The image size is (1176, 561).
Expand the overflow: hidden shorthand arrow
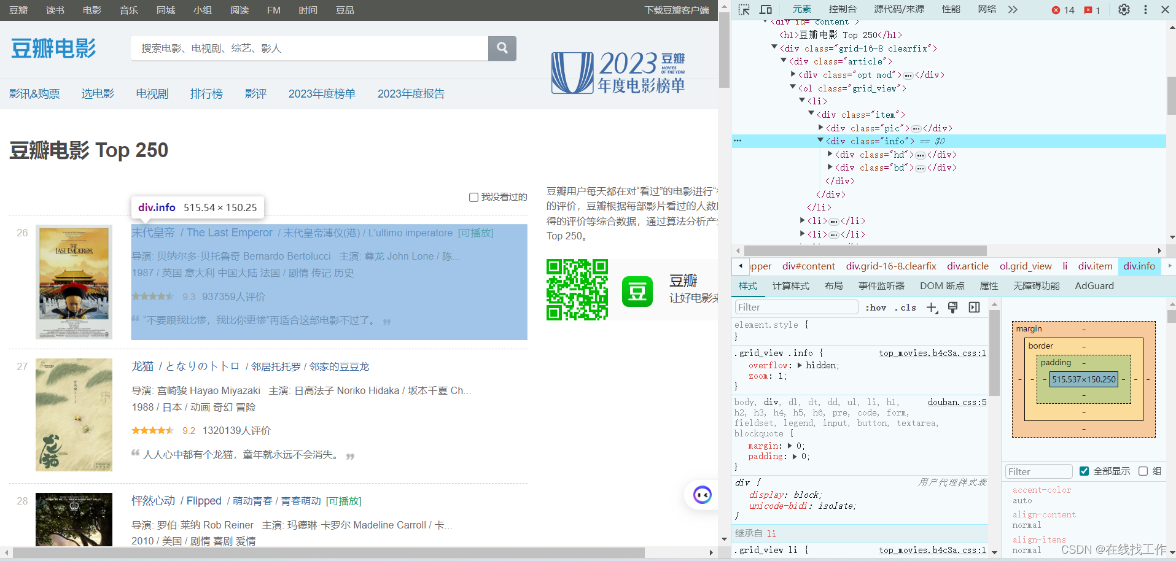pyautogui.click(x=800, y=365)
